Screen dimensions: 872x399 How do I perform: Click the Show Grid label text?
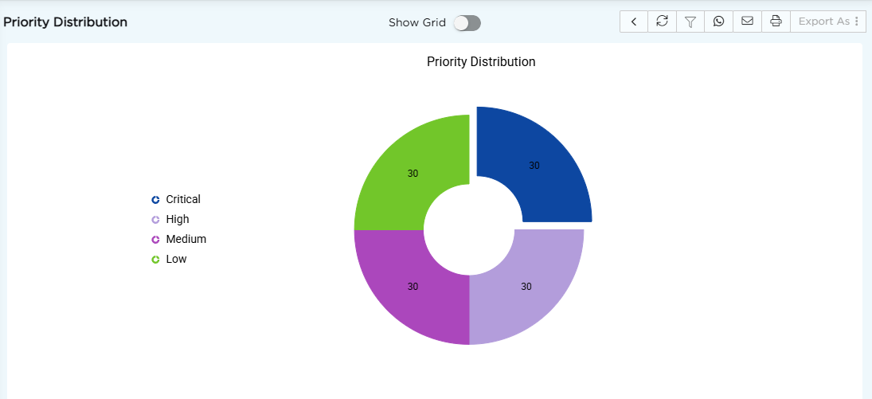pos(417,23)
